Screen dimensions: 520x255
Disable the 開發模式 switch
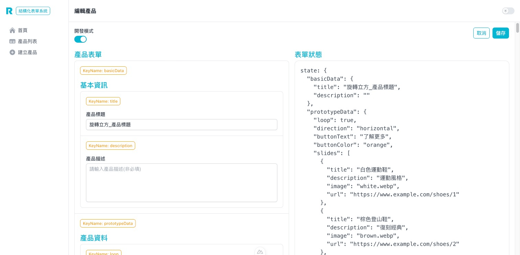click(x=80, y=39)
